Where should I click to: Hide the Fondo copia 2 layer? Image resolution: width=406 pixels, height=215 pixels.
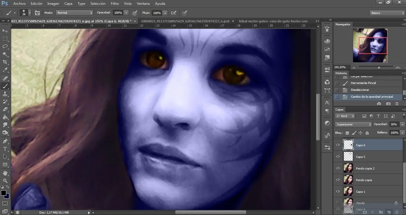338,168
